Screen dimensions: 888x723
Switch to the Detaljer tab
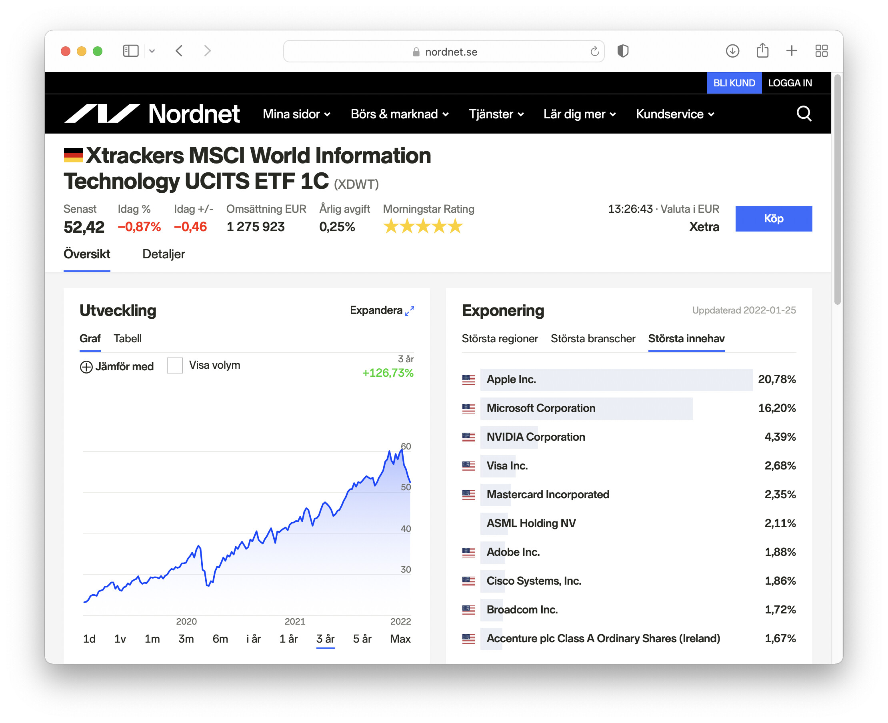click(x=163, y=254)
